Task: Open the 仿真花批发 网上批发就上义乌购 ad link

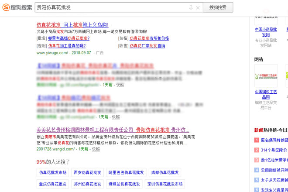Action: pos(72,25)
